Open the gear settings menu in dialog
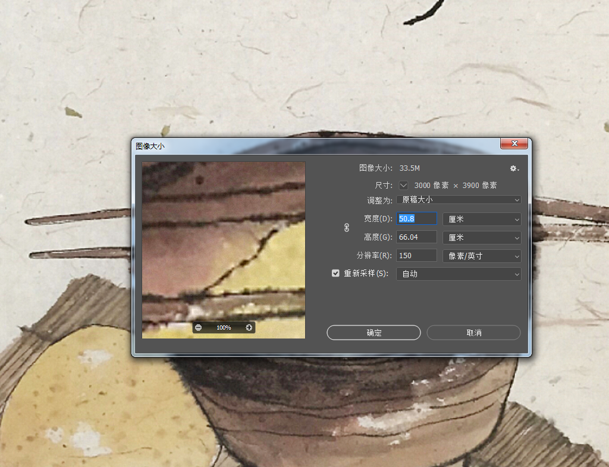609x467 pixels. [x=514, y=168]
